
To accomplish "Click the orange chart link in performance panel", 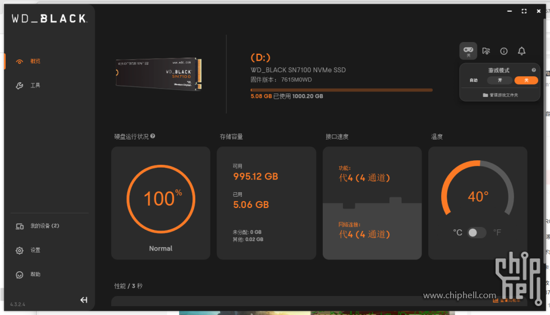I will tap(506, 300).
